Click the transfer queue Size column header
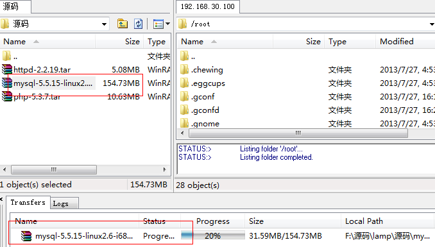Viewport: 435px width, 247px height. [293, 221]
